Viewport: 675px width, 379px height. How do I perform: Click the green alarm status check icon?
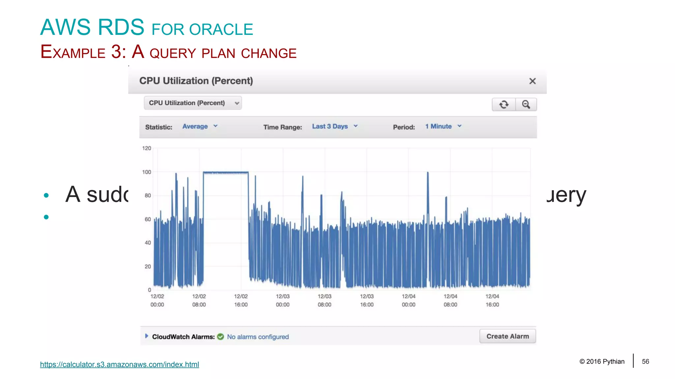point(220,337)
